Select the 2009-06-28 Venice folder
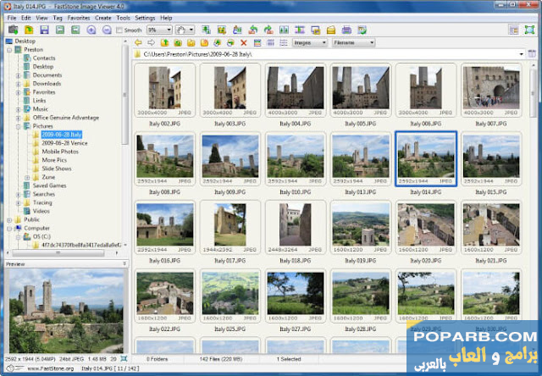The width and height of the screenshot is (542, 376). [x=65, y=143]
